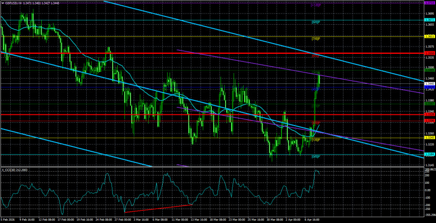The image size is (436, 223).
Task: Click the yellow 1.3611 price tag
Action: (x=430, y=36)
